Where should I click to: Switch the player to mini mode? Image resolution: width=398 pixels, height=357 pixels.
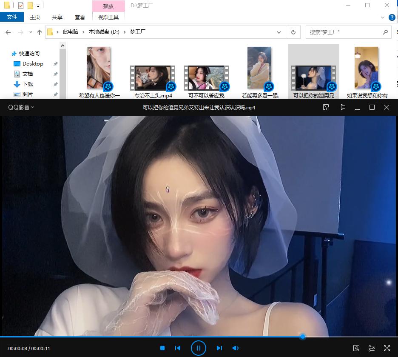(x=326, y=107)
